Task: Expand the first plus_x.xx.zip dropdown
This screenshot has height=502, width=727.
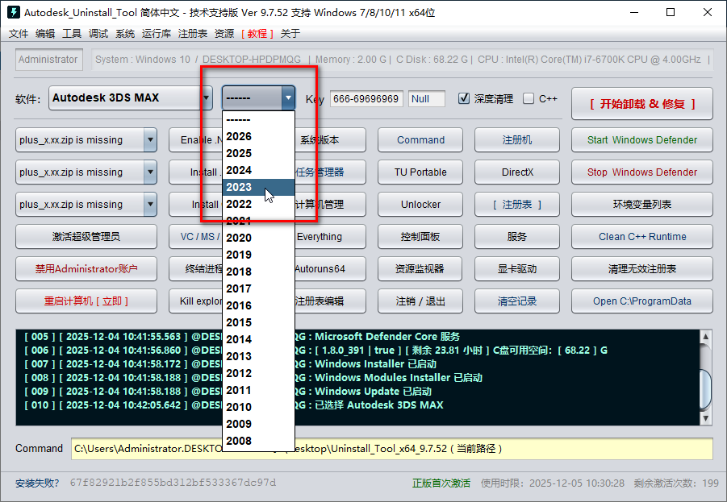Action: (150, 140)
